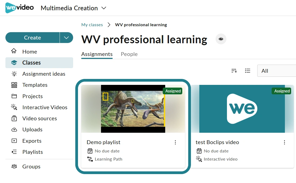The image size is (296, 183).
Task: Click the Interactive Videos cursor icon
Action: point(14,107)
